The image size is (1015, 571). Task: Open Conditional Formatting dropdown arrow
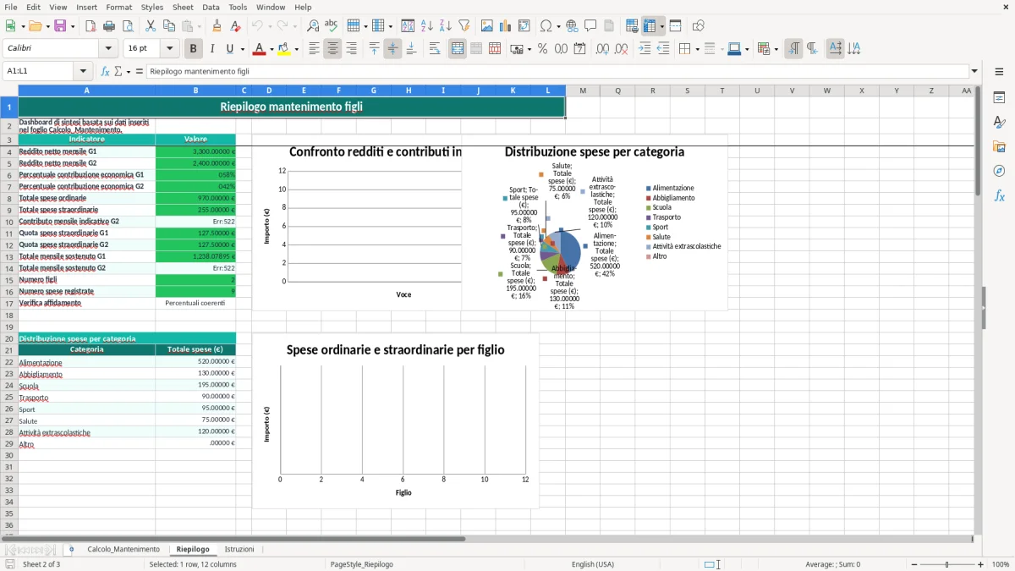[x=776, y=49]
